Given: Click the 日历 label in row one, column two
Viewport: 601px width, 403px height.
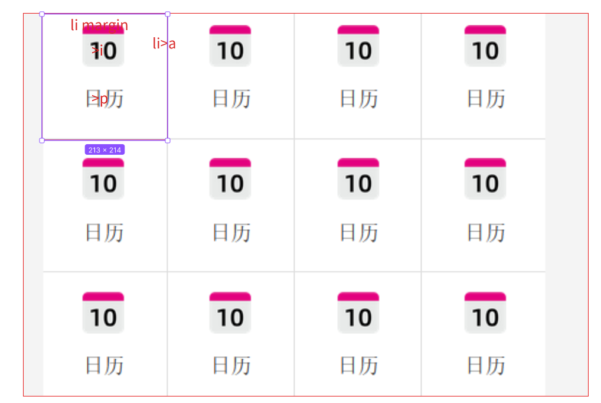Looking at the screenshot, I should (231, 99).
